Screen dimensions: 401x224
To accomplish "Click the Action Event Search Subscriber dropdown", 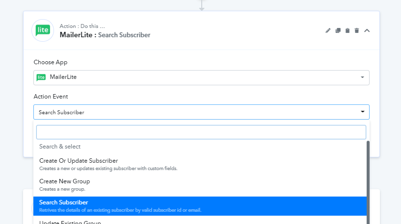I will 201,112.
